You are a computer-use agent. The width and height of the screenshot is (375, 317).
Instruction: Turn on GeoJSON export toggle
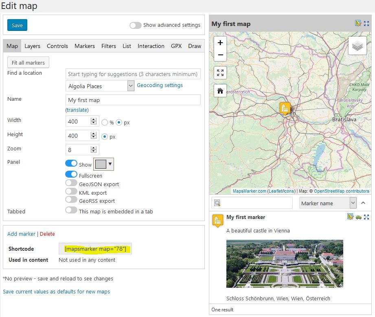point(71,183)
